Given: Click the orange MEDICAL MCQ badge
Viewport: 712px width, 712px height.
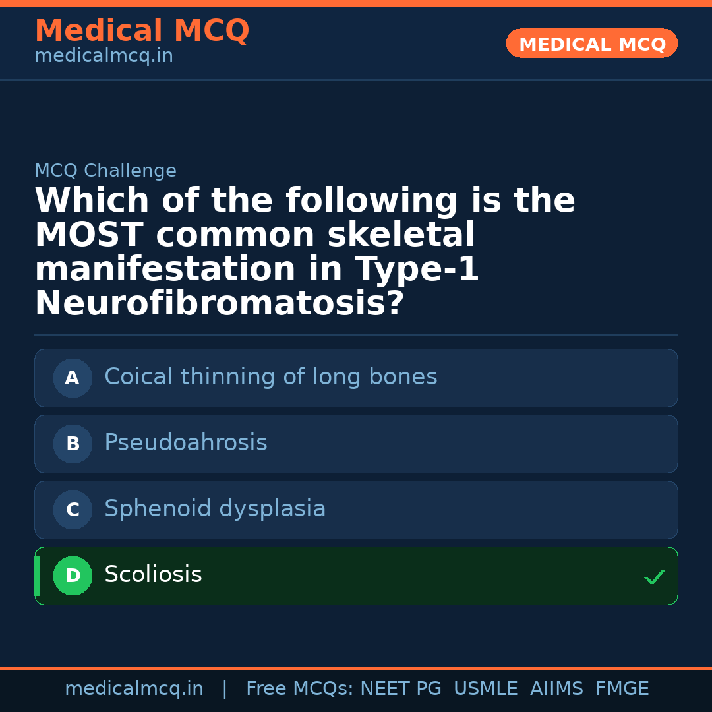Looking at the screenshot, I should point(591,44).
